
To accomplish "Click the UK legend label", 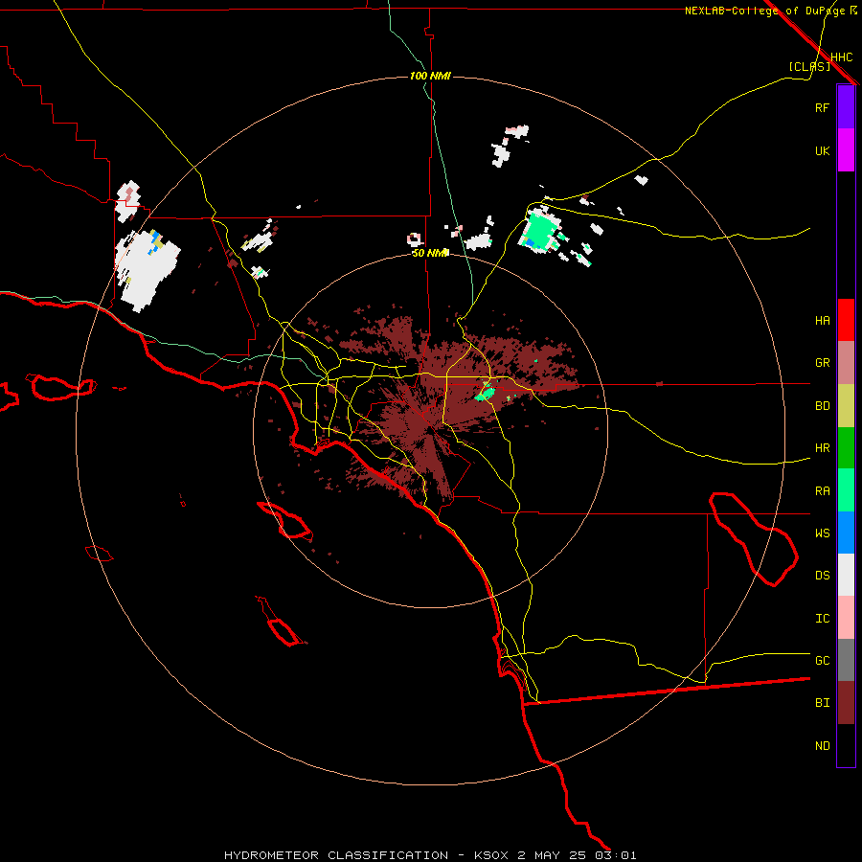I will pos(822,150).
